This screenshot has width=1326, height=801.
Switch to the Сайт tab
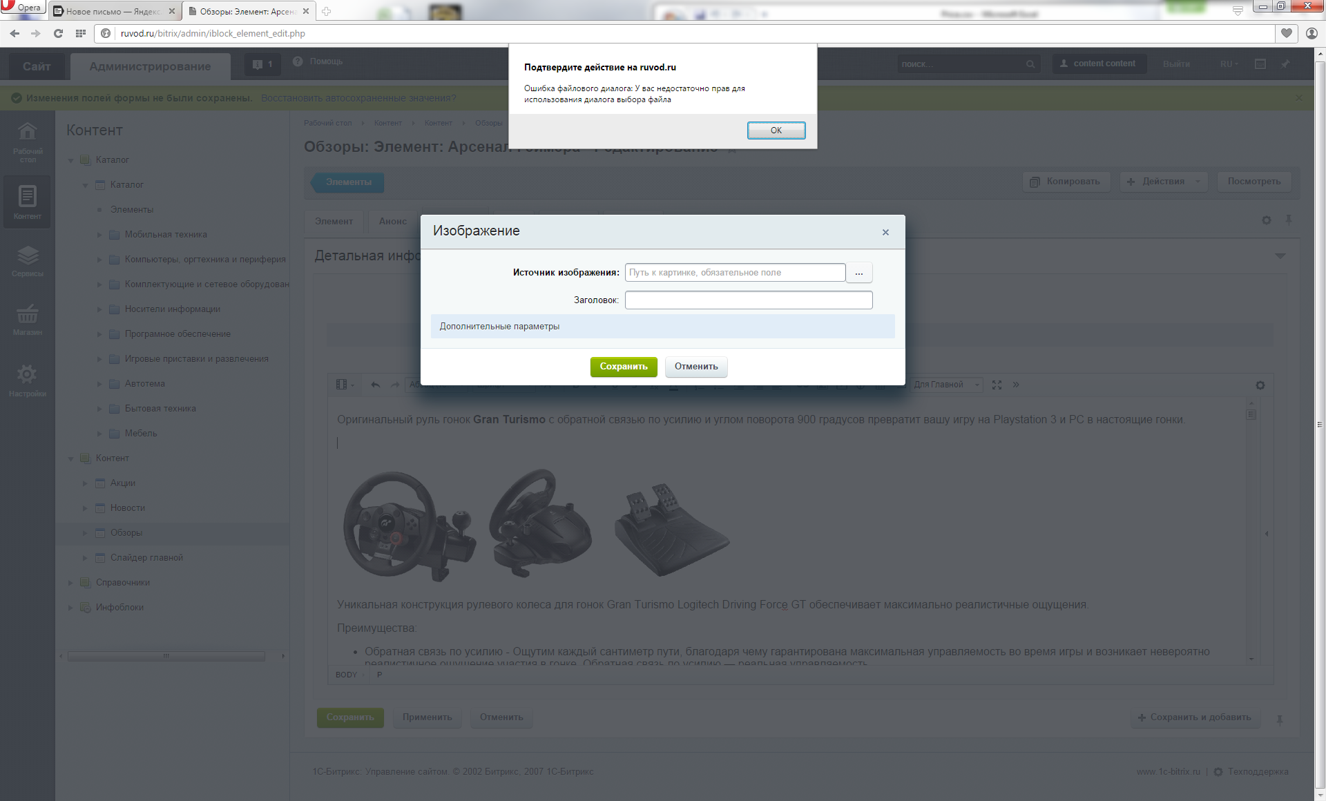pyautogui.click(x=37, y=66)
